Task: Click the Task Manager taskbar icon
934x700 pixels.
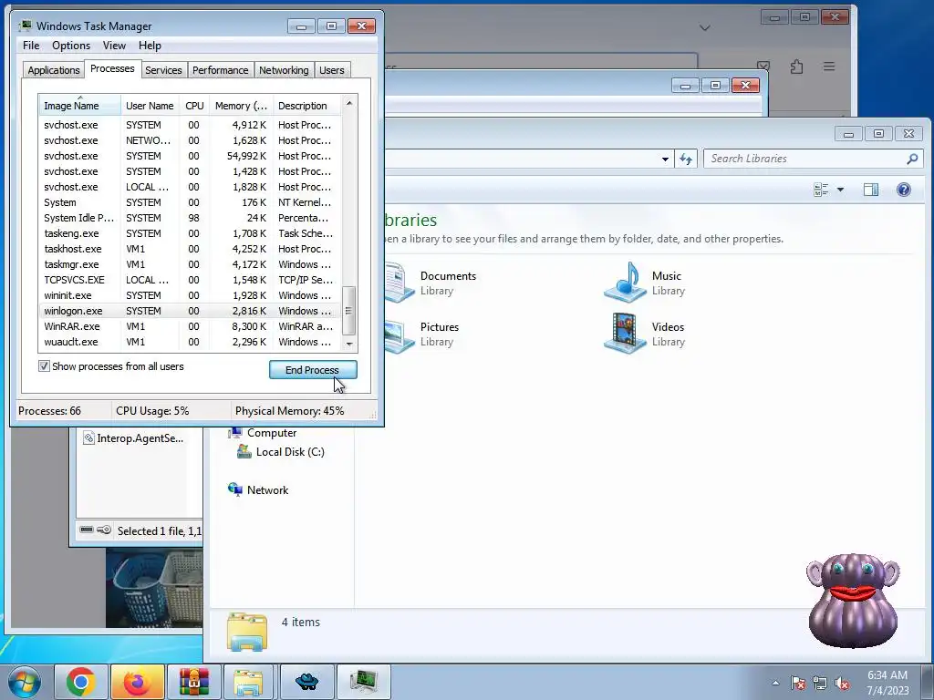Action: click(x=364, y=682)
